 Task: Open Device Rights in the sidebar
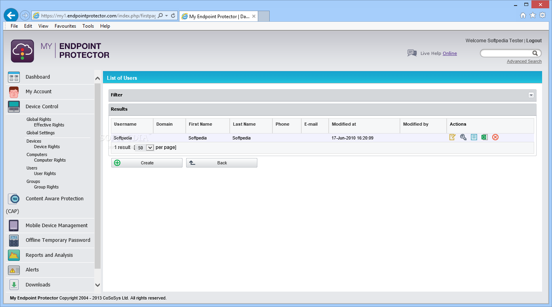(47, 147)
